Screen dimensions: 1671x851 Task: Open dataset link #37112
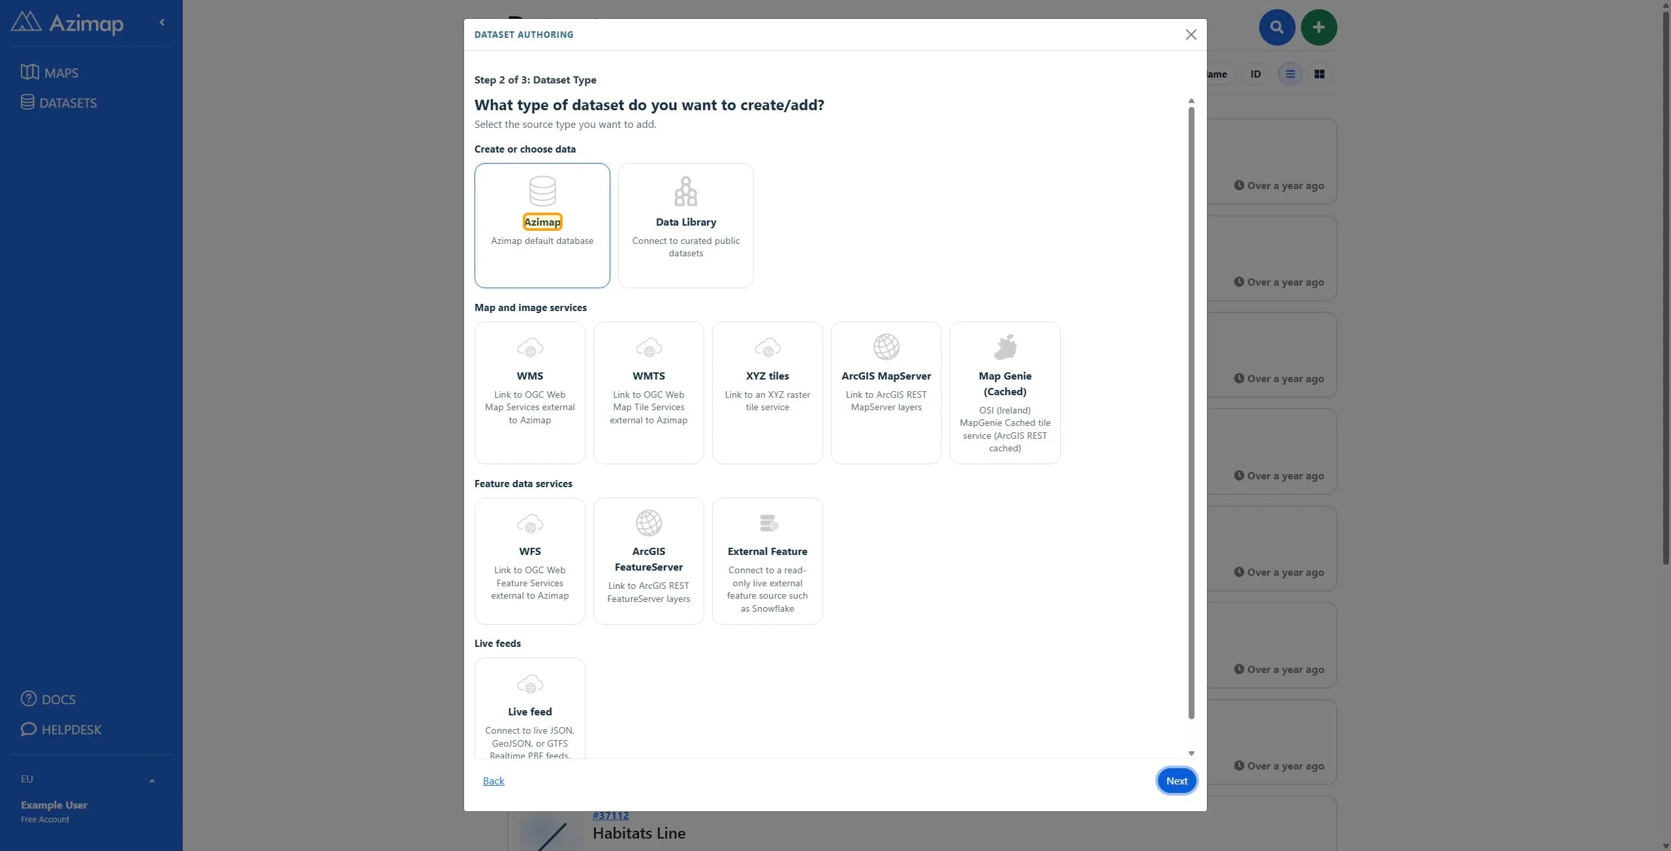(611, 816)
